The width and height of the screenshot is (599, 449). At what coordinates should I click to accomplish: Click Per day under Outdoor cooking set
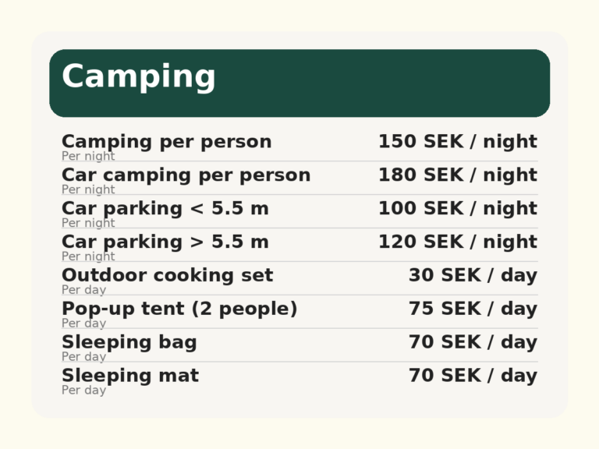pos(83,290)
